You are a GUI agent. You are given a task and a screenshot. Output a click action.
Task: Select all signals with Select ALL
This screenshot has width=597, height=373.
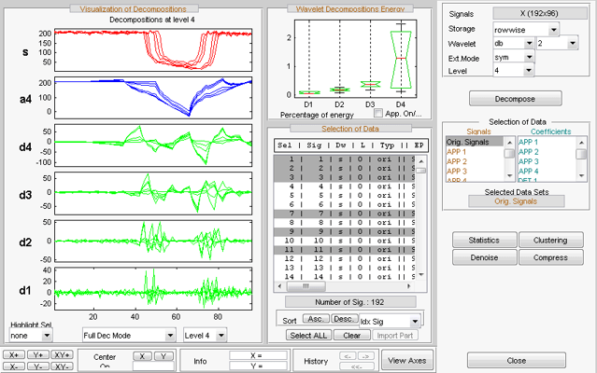(x=308, y=336)
